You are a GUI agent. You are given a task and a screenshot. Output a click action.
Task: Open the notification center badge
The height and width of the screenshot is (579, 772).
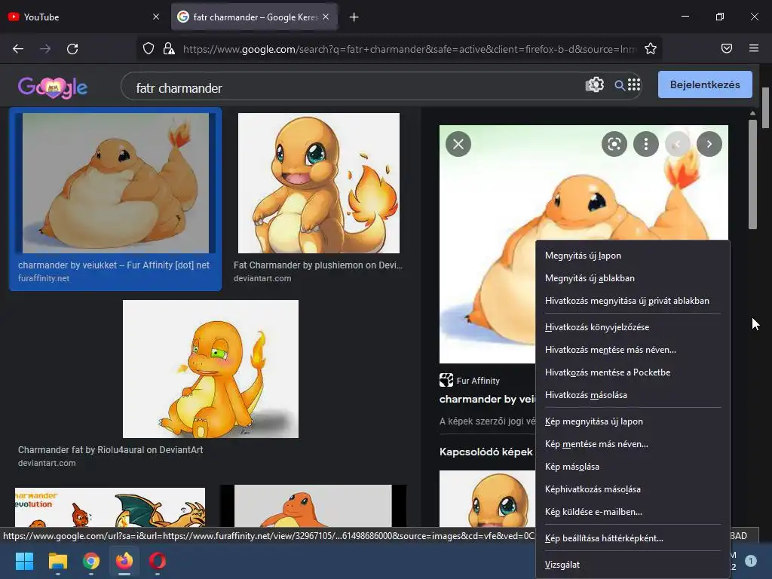click(750, 561)
